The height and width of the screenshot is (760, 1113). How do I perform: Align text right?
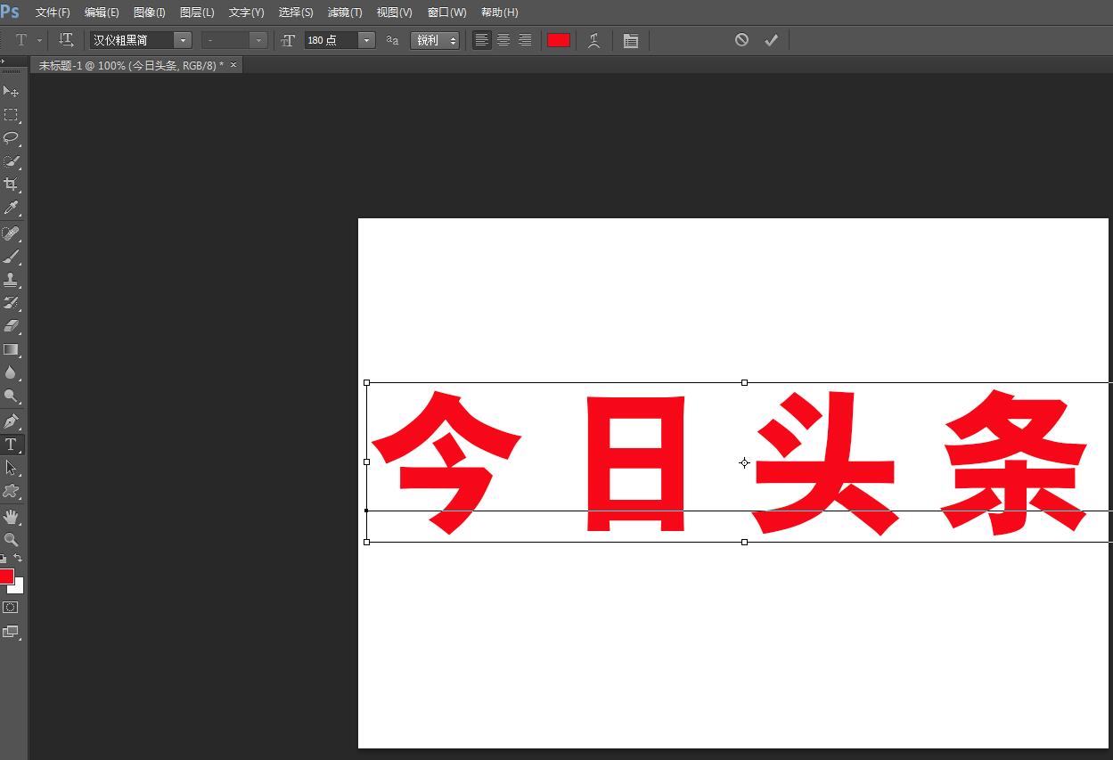[525, 40]
